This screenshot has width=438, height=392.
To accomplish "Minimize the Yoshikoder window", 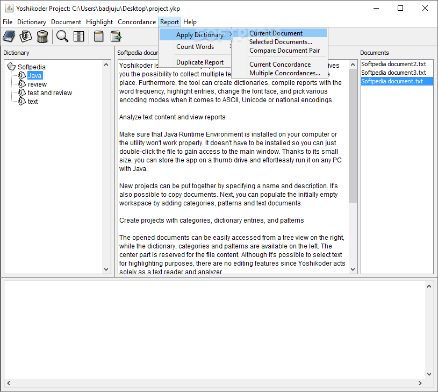I will pyautogui.click(x=376, y=8).
